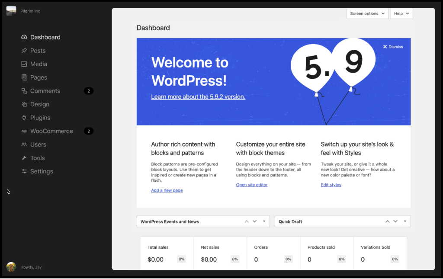443x279 pixels.
Task: Dismiss the welcome panel via Dismiss text
Action: (396, 47)
